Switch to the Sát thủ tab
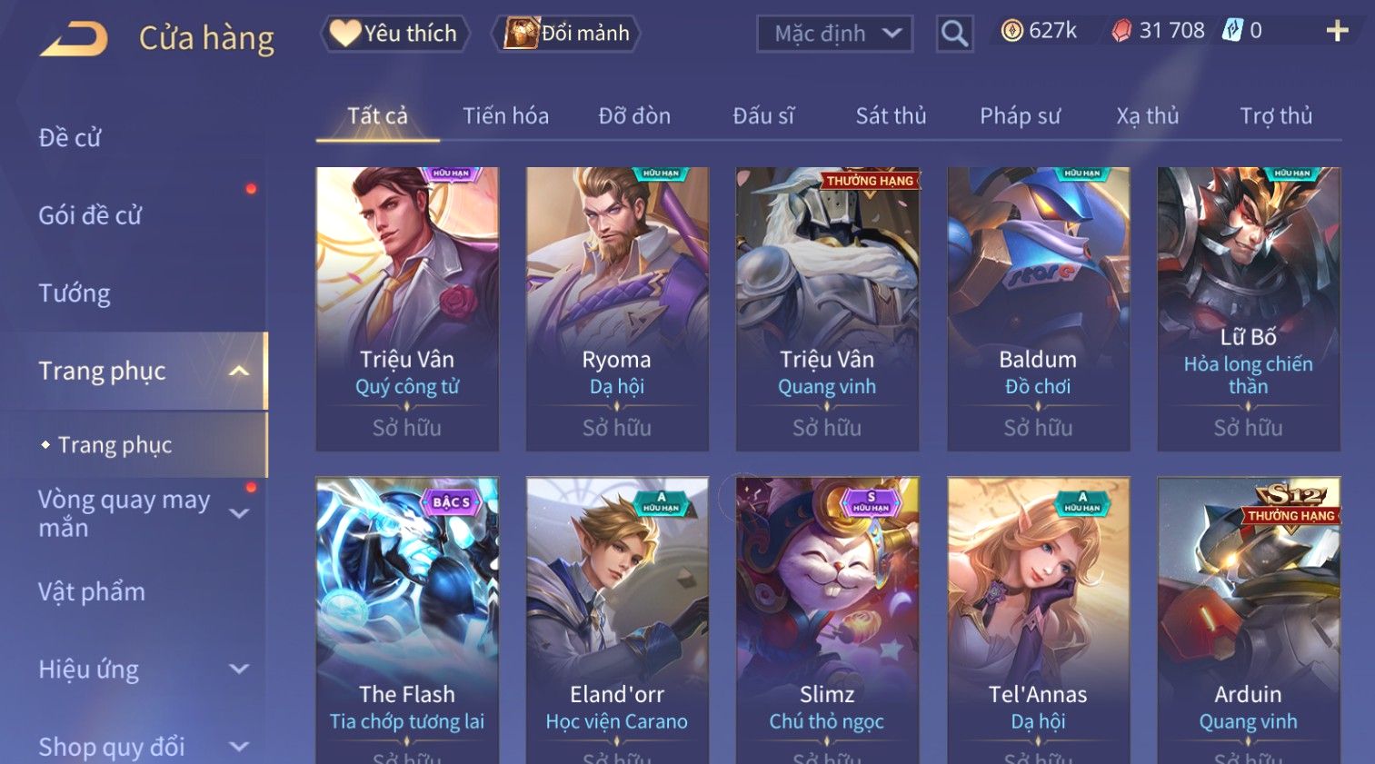Viewport: 1375px width, 764px height. pos(891,116)
